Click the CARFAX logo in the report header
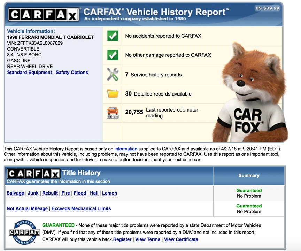Image resolution: width=301 pixels, height=251 pixels. coord(44,14)
